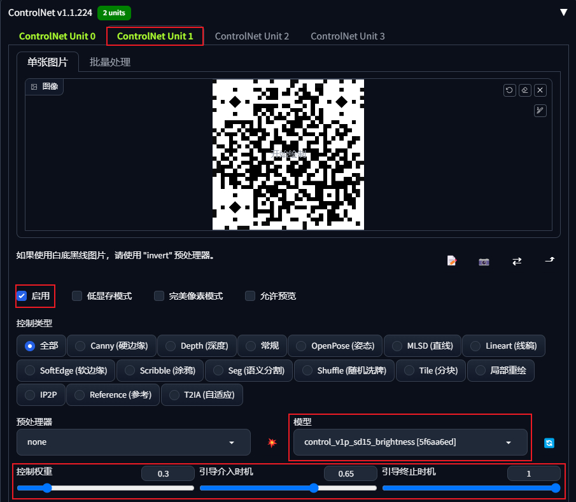This screenshot has width=576, height=502.
Task: Click the undo icon on image canvas
Action: click(509, 90)
